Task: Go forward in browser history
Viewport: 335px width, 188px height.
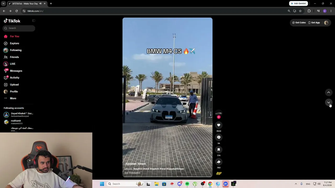Action: 10,11
